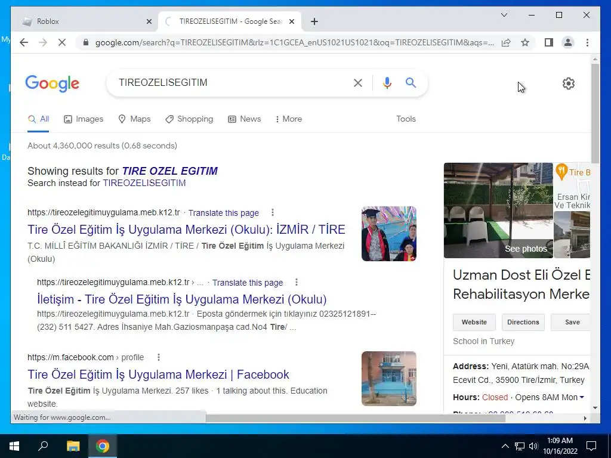Start voice search with microphone
The image size is (611, 458).
pyautogui.click(x=387, y=82)
